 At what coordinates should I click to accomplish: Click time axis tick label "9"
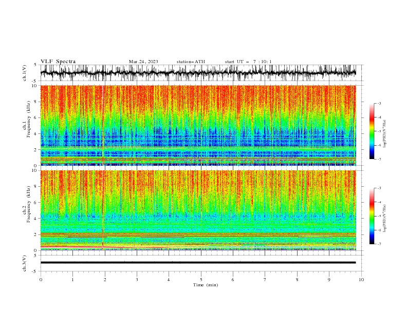(329, 280)
